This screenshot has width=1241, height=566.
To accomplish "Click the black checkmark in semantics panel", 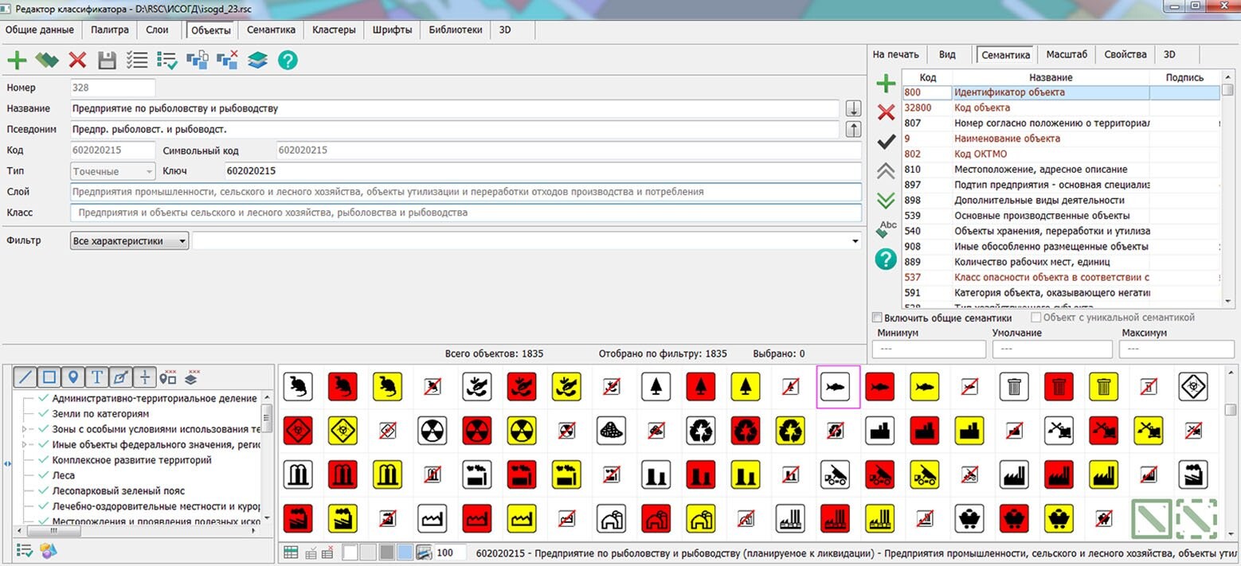I will click(886, 142).
